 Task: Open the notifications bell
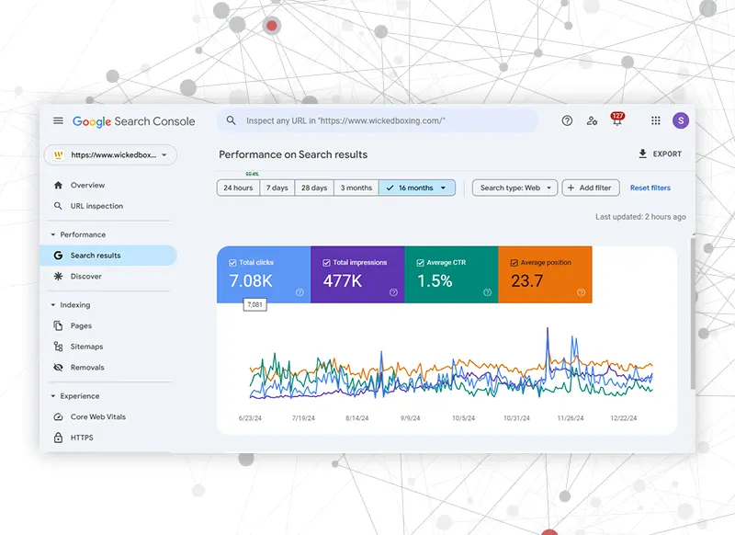[616, 121]
